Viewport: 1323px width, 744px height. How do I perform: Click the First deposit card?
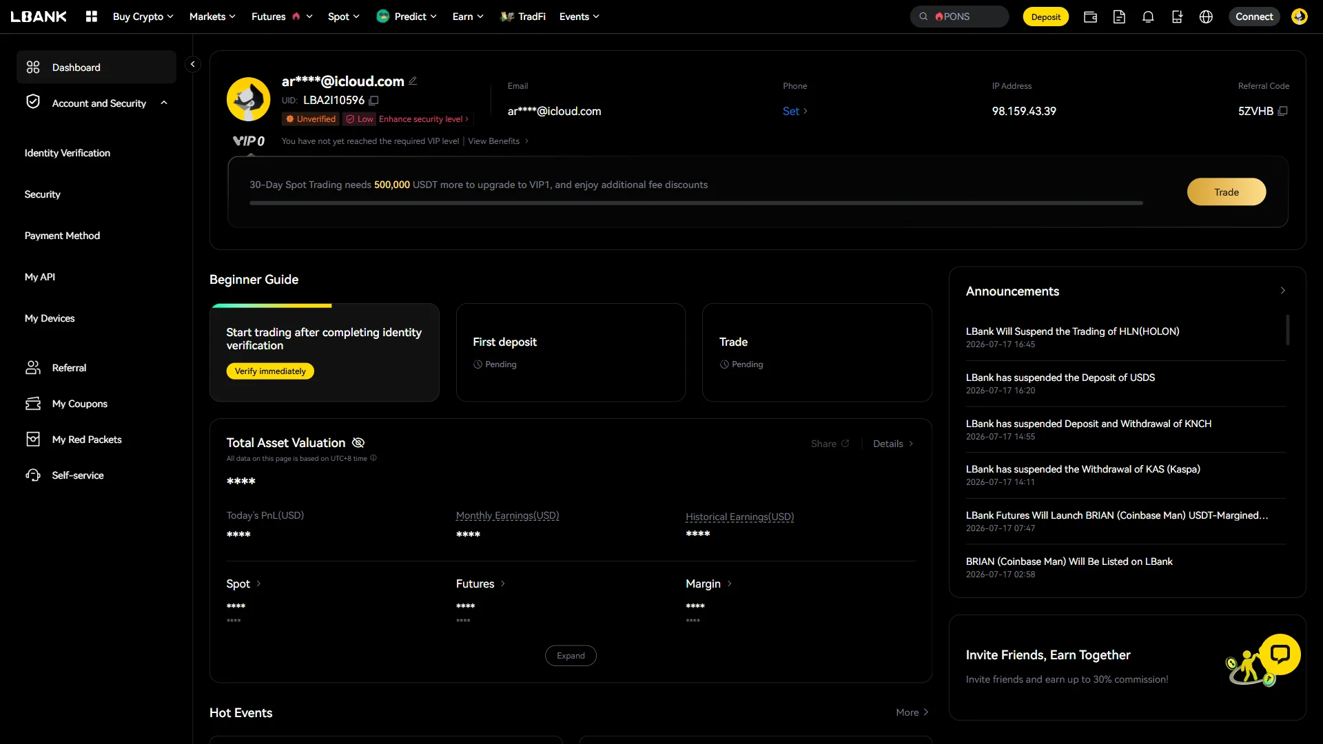point(571,352)
